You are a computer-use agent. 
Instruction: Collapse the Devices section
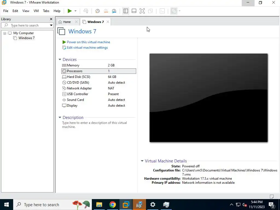click(60, 59)
